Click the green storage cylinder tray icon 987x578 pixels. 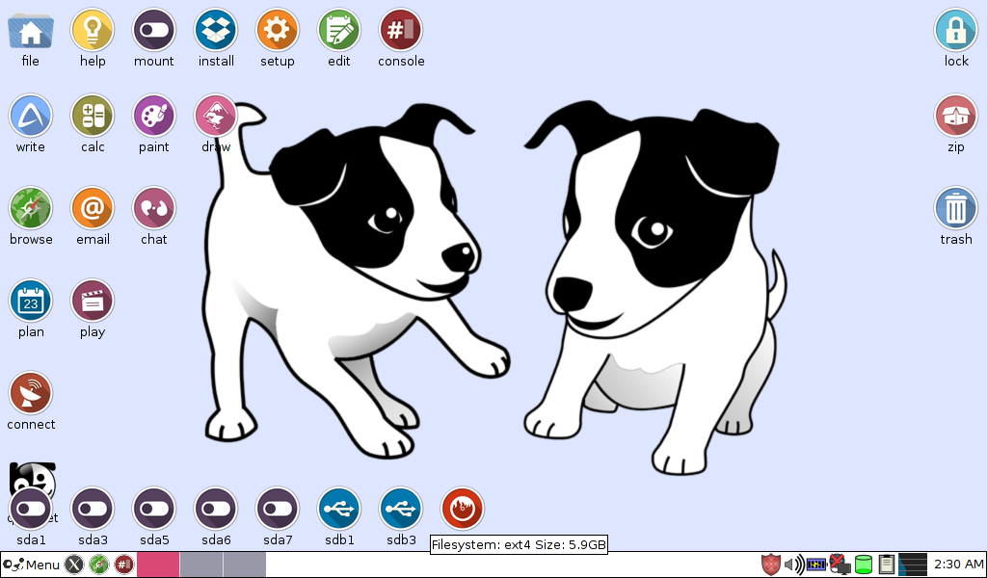[x=864, y=565]
